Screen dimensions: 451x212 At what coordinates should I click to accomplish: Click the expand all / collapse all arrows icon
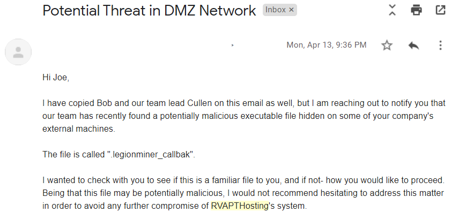392,10
